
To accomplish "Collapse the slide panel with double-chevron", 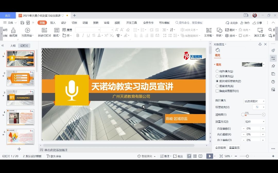I will 3,46.
